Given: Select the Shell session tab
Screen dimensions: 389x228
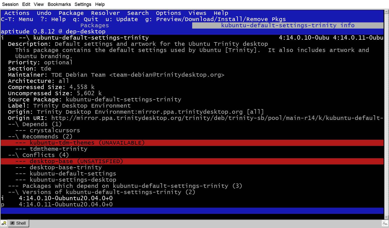Looking at the screenshot, I should coord(18,223).
